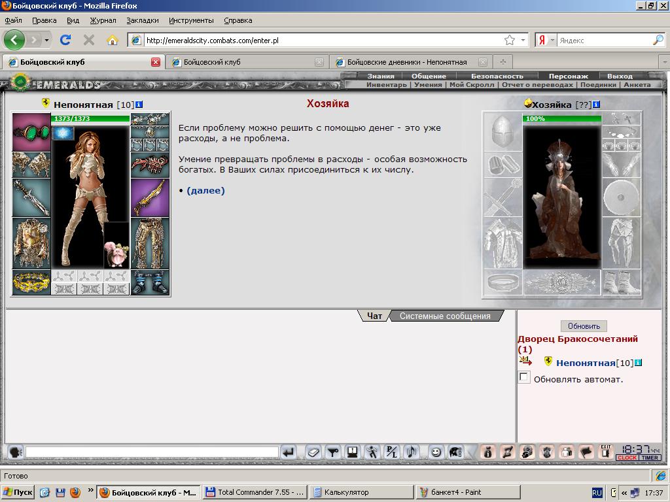670x502 pixels.
Task: Switch the clock to TIMER mode
Action: point(650,458)
